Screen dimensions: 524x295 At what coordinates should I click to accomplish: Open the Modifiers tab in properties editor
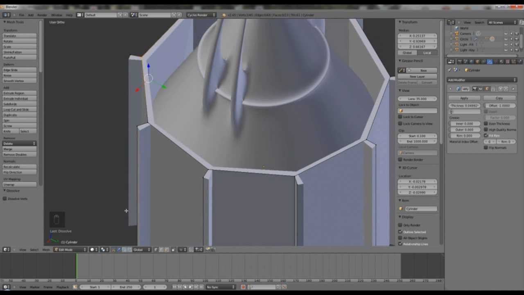click(x=490, y=61)
